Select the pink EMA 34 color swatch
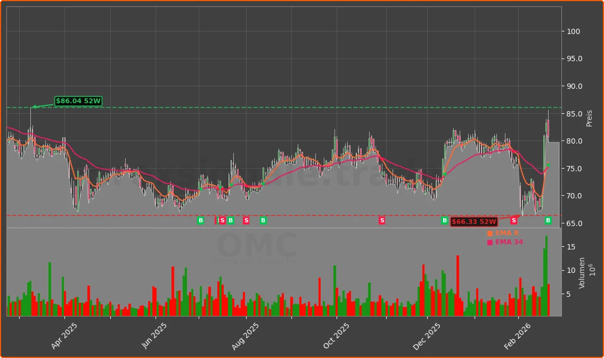The height and width of the screenshot is (358, 604). [x=489, y=242]
